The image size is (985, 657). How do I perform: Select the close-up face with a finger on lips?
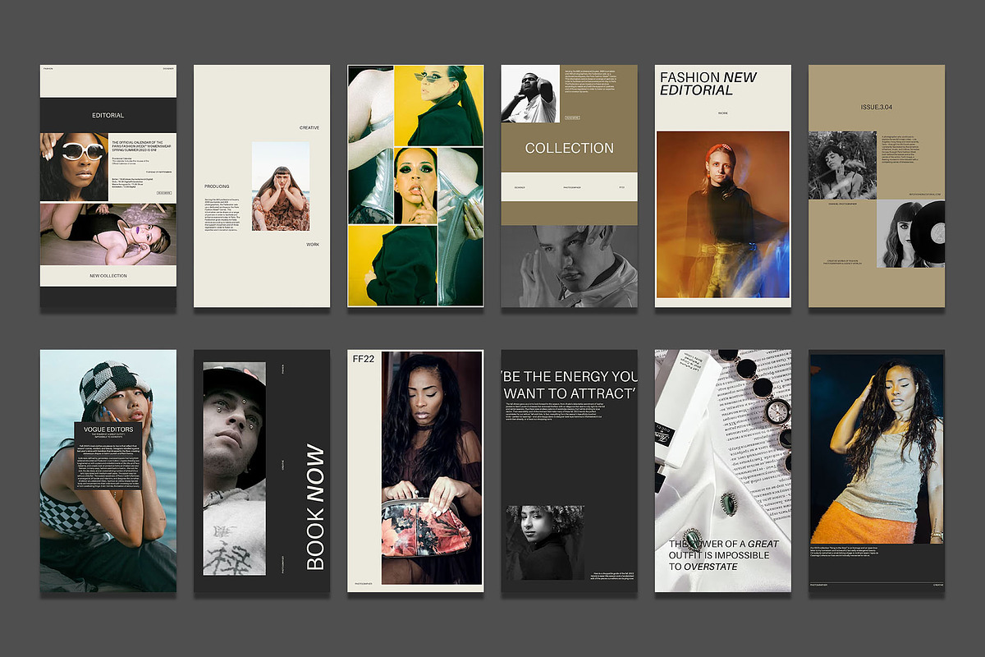click(x=416, y=185)
